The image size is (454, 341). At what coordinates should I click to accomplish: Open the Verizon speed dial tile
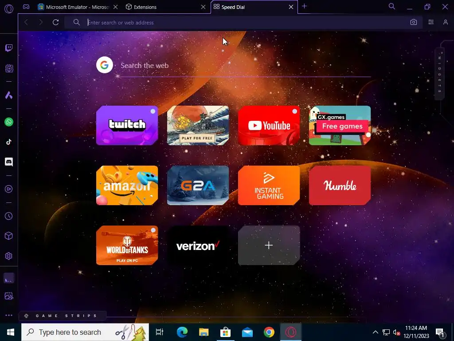coord(198,245)
